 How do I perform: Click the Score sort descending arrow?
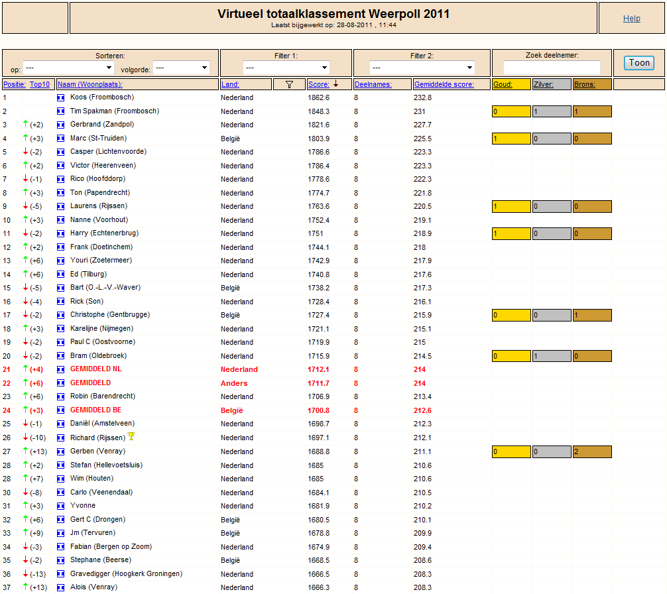click(x=335, y=84)
